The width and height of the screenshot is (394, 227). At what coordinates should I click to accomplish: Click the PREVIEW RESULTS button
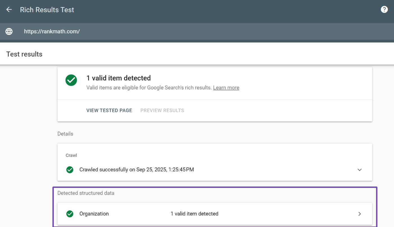[x=162, y=111]
